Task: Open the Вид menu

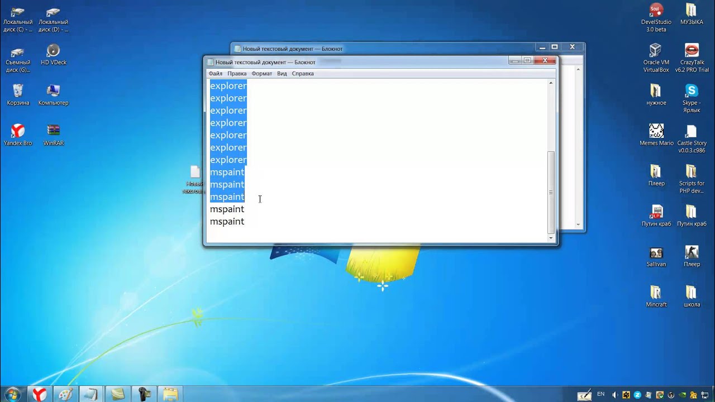Action: [x=282, y=74]
